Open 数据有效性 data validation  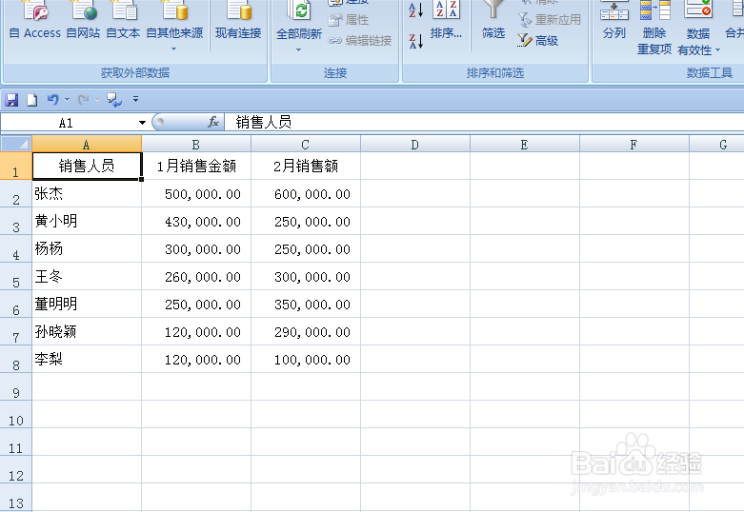(698, 29)
